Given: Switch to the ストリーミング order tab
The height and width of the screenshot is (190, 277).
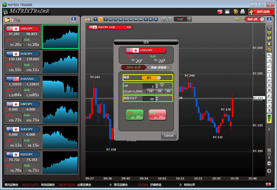Looking at the screenshot, I should 134,67.
